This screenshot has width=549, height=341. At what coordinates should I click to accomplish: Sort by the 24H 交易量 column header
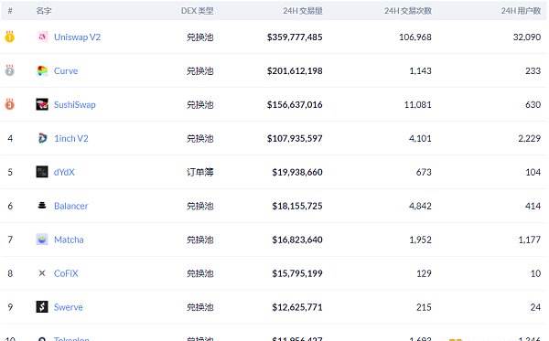303,11
